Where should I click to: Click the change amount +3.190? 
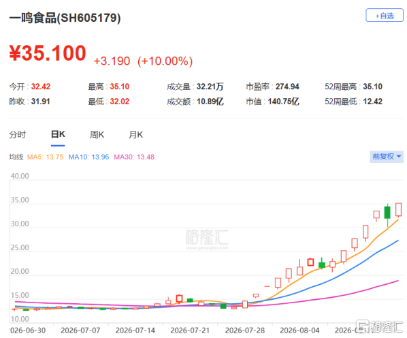pyautogui.click(x=112, y=61)
